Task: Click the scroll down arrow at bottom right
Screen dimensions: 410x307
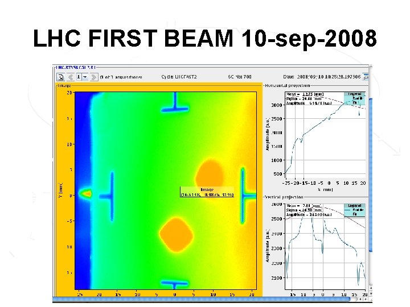Action: tap(371, 294)
